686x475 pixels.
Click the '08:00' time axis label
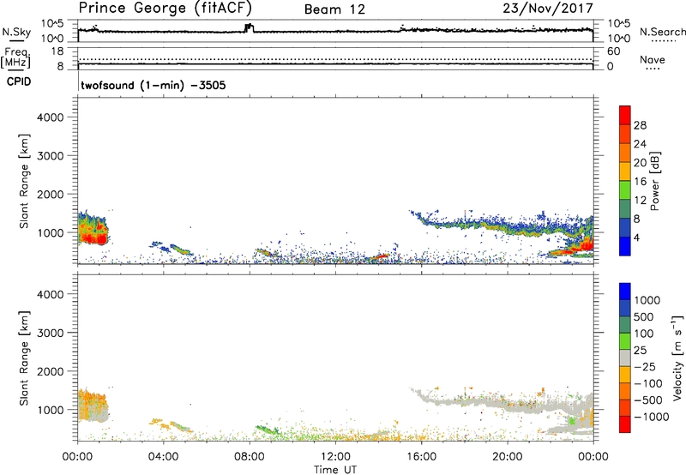250,457
